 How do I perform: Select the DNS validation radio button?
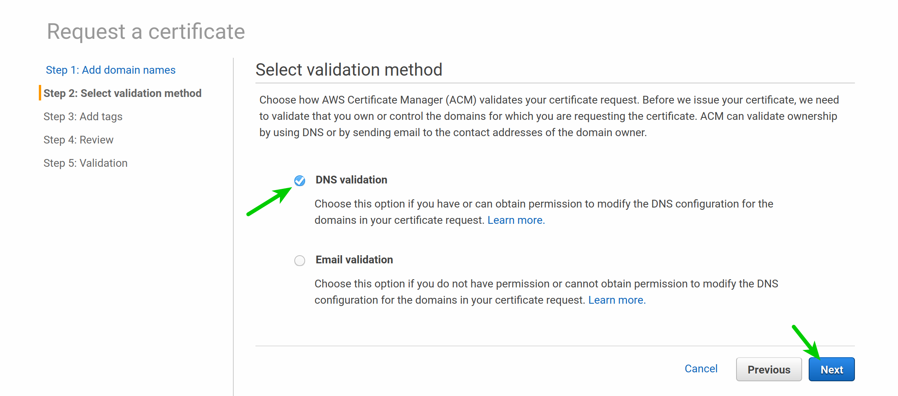[x=299, y=180]
